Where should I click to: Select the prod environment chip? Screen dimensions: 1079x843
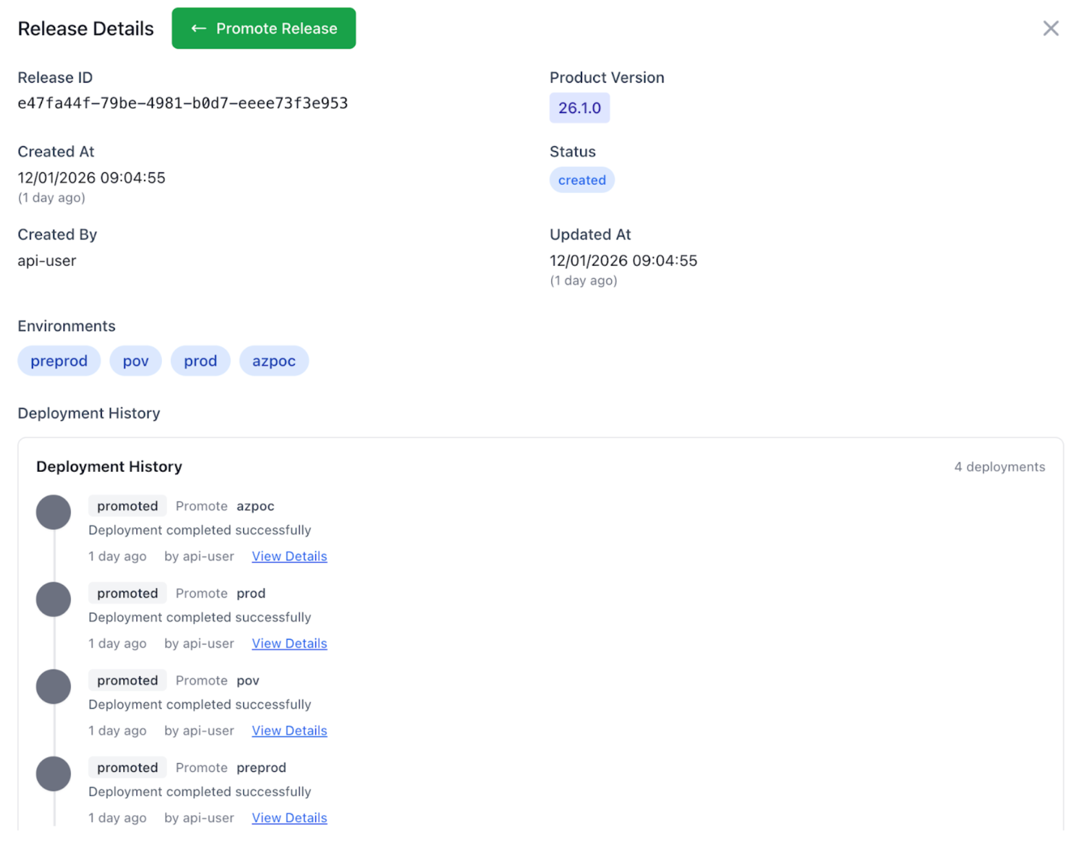[x=200, y=361]
